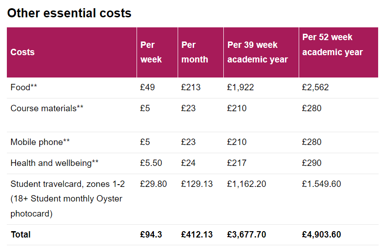Select the total 39 week value £3,677.70
The height and width of the screenshot is (248, 385).
pos(247,234)
